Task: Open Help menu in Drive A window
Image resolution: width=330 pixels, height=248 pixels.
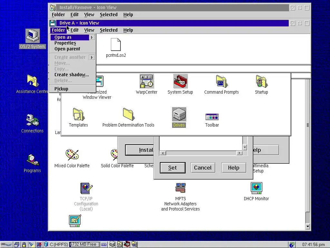Action: 128,30
